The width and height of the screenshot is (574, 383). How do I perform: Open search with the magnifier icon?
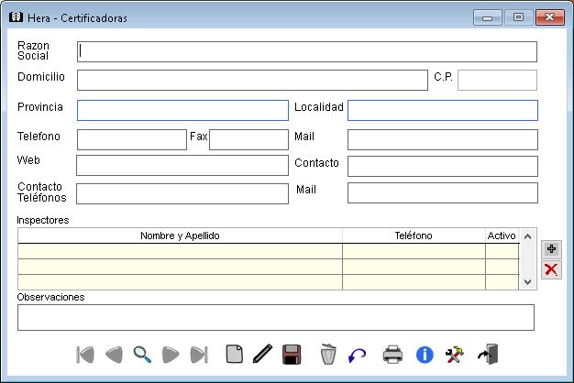142,355
